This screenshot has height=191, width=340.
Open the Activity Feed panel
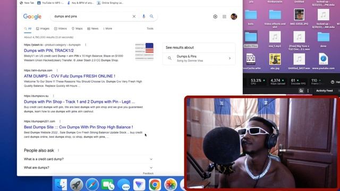(324, 91)
